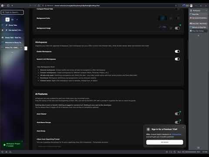
Task: Toggle the side panel icon beside the Vivaldi logo
Action: [8, 6]
